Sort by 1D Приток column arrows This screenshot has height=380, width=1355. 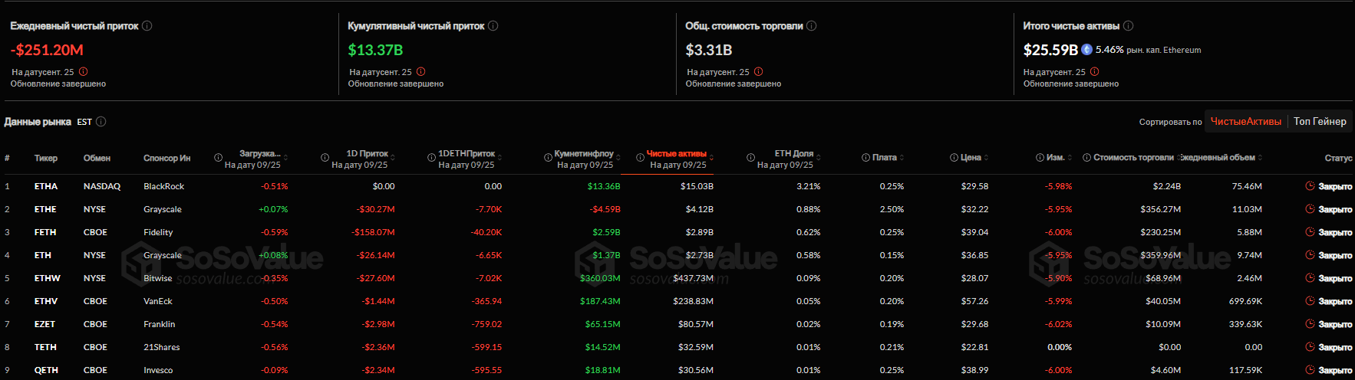click(x=393, y=158)
